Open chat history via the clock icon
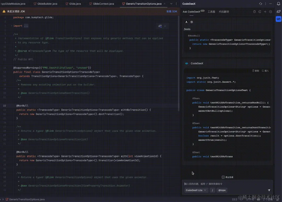282x202 pixels. [x=260, y=12]
